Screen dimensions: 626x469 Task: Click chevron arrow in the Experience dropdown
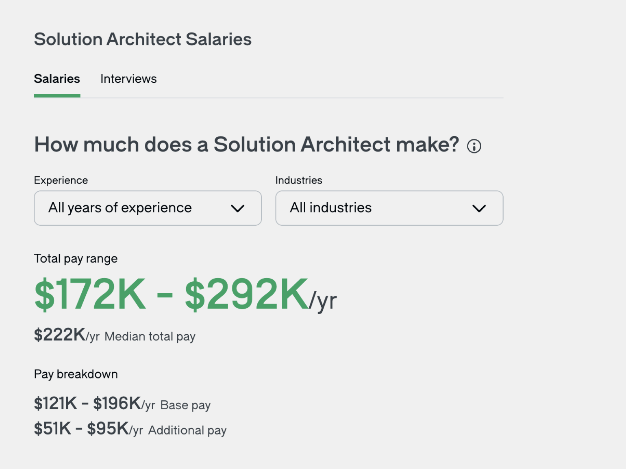tap(237, 208)
